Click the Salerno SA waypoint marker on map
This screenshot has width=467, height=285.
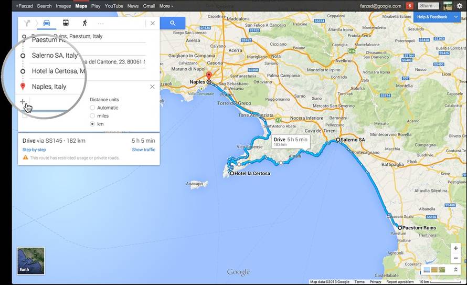pos(338,140)
